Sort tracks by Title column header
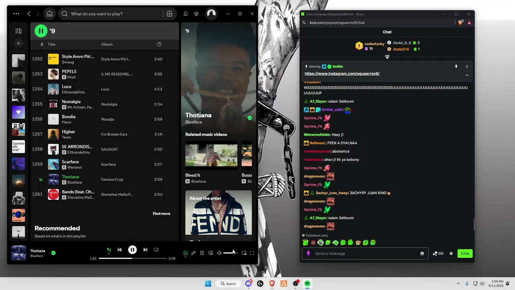This screenshot has height=290, width=515. [51, 44]
